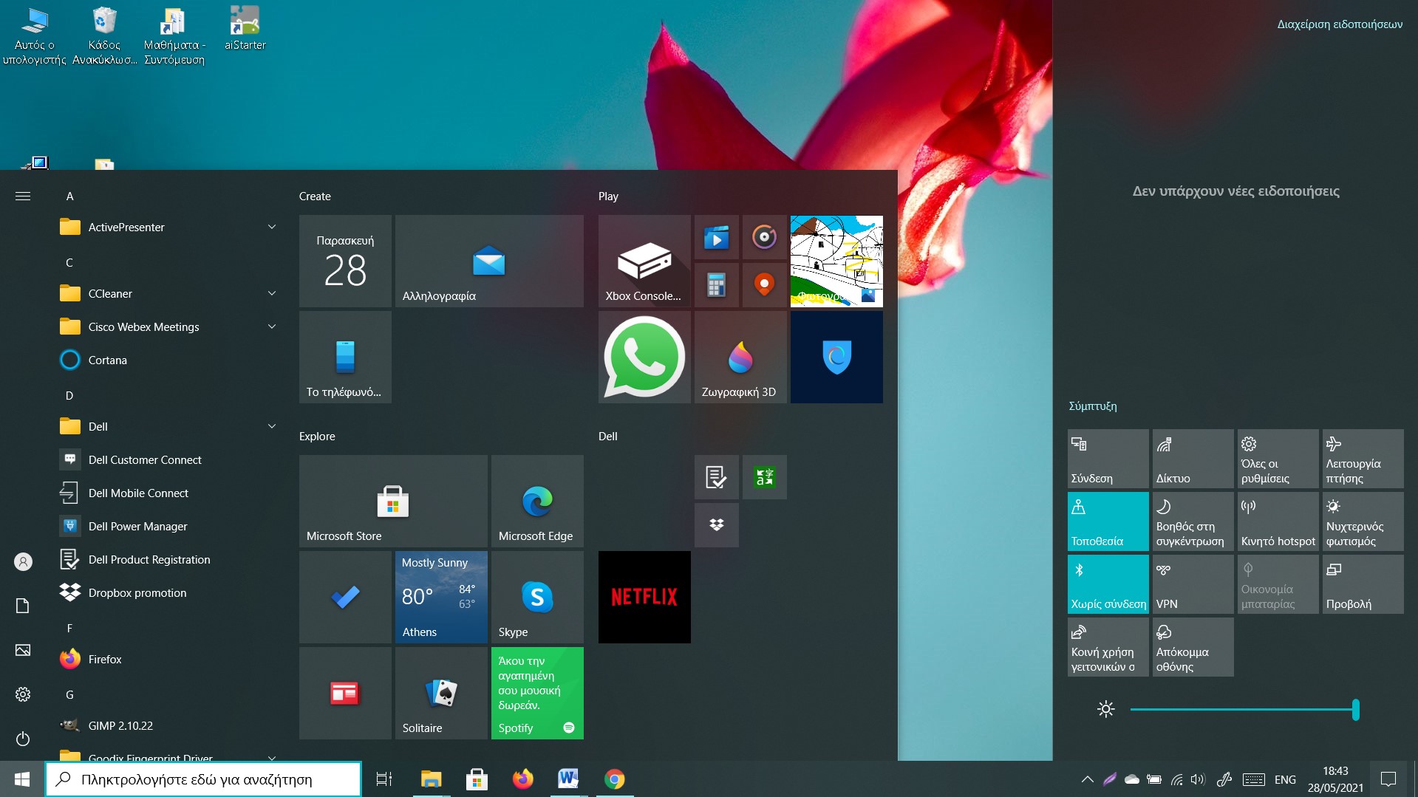
Task: Click the user account icon in Start sidebar
Action: tap(23, 561)
